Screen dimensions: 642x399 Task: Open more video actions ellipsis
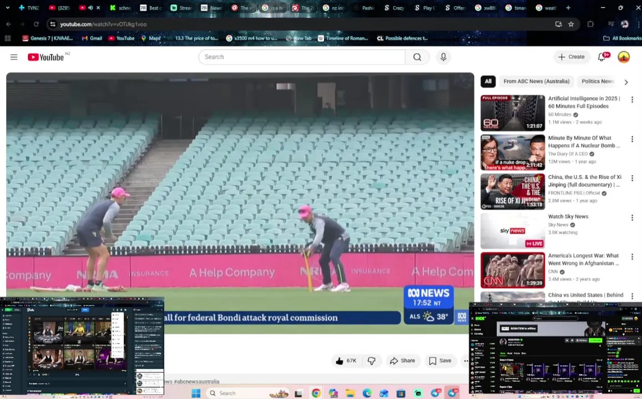(x=465, y=361)
